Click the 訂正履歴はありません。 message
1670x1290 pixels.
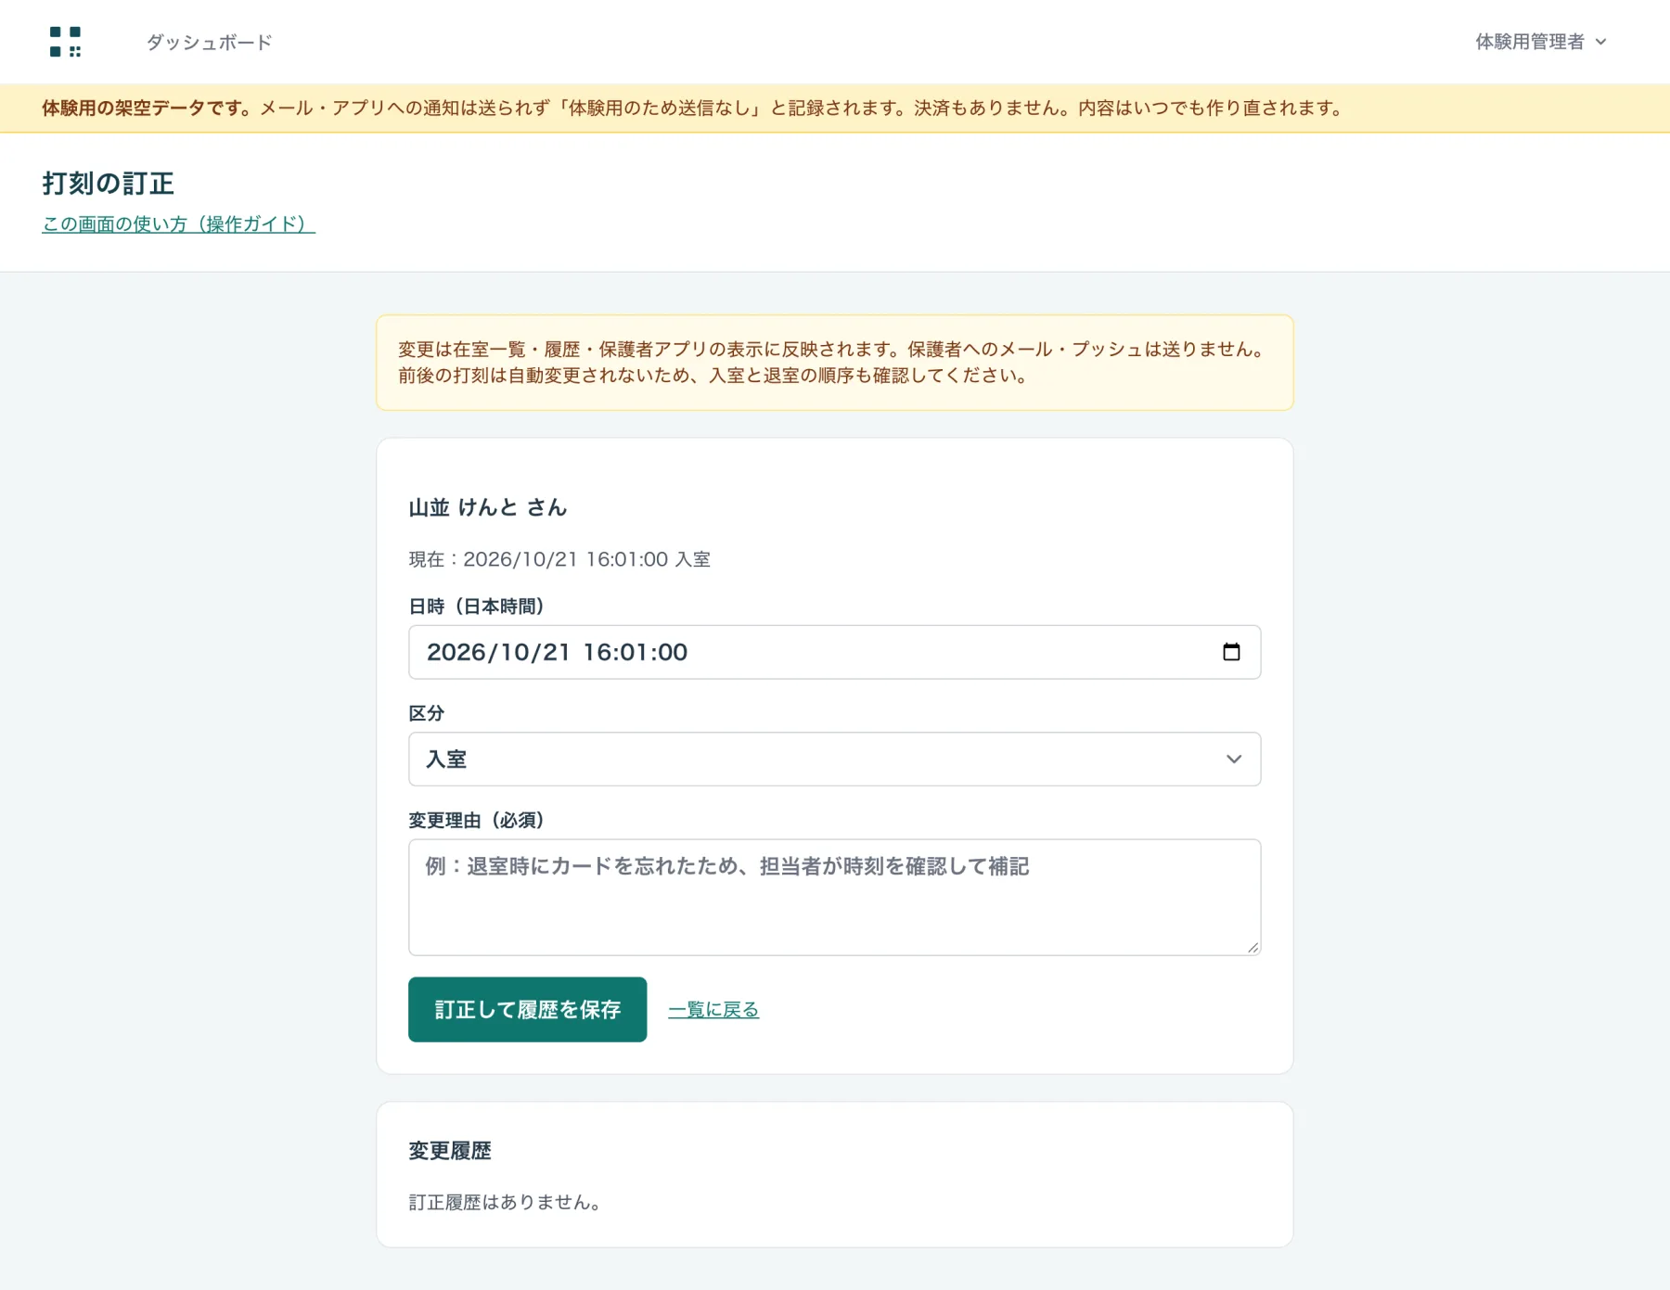pyautogui.click(x=505, y=1202)
